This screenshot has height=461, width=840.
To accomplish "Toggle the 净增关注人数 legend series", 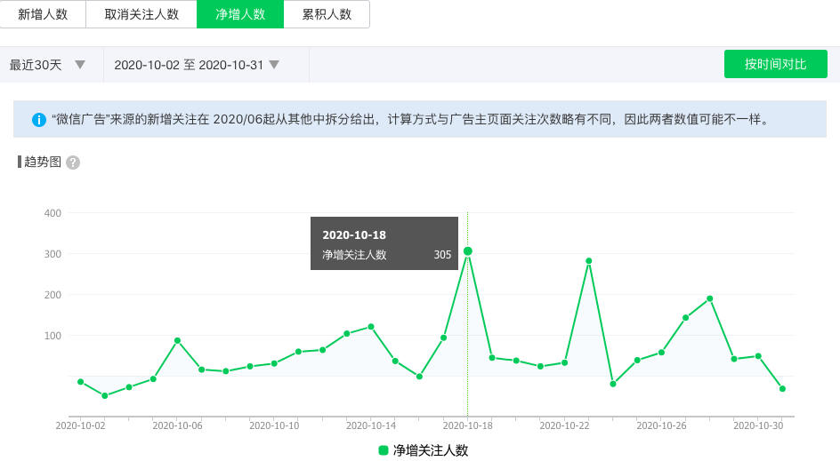I will [x=424, y=450].
